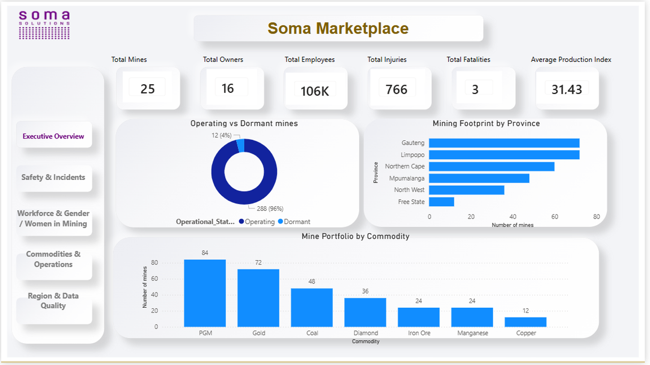The image size is (650, 365).
Task: Click the Operating vs Dormant mines title
Action: point(244,123)
